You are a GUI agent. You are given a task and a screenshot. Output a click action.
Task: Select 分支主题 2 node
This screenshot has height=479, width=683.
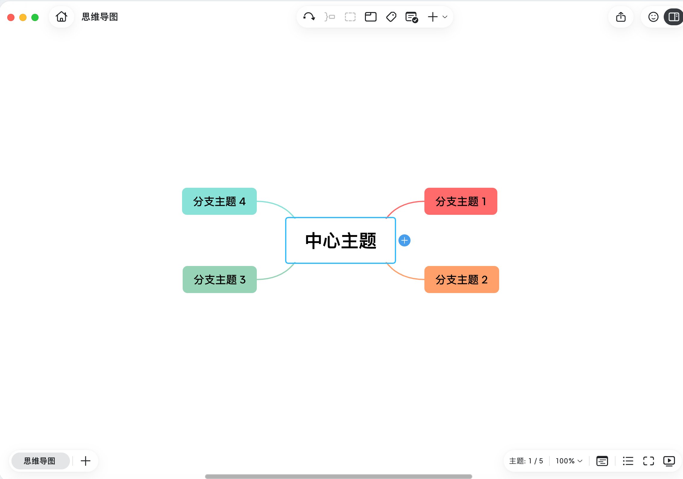[462, 280]
